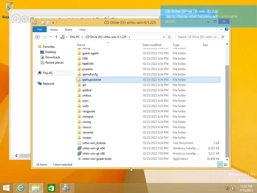
Task: Click This PC in the address breadcrumb
Action: 75,37
